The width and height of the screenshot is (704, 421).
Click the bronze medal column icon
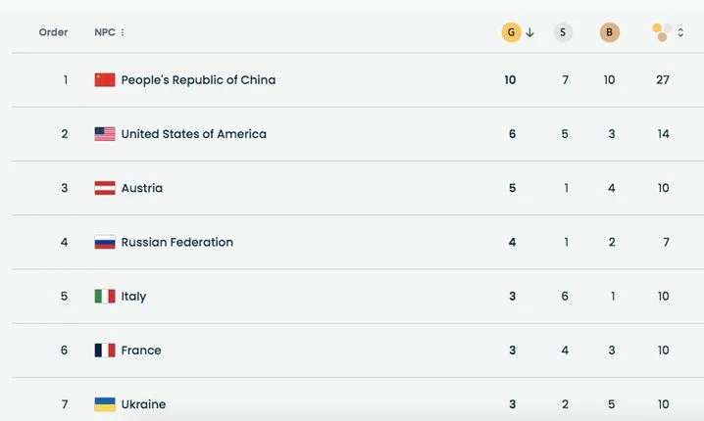610,32
